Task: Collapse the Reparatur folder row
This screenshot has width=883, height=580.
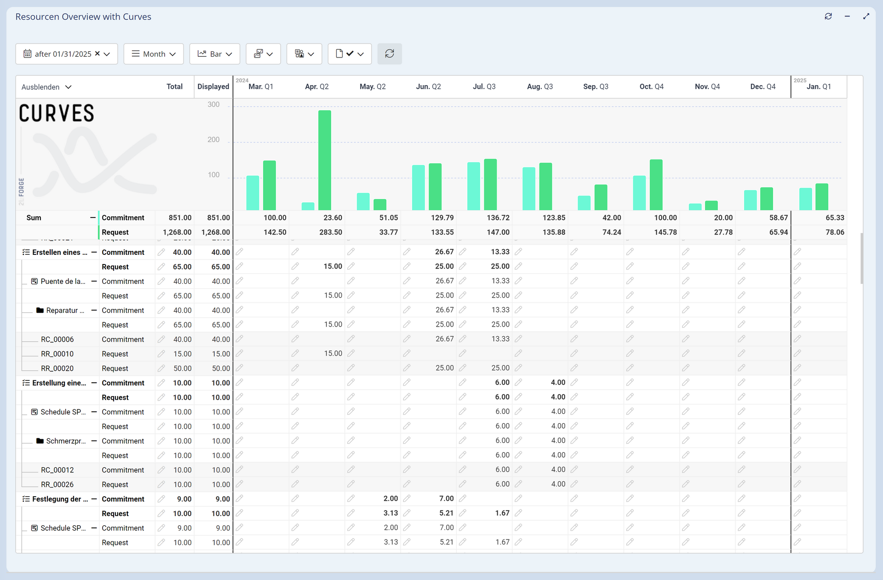Action: point(94,310)
